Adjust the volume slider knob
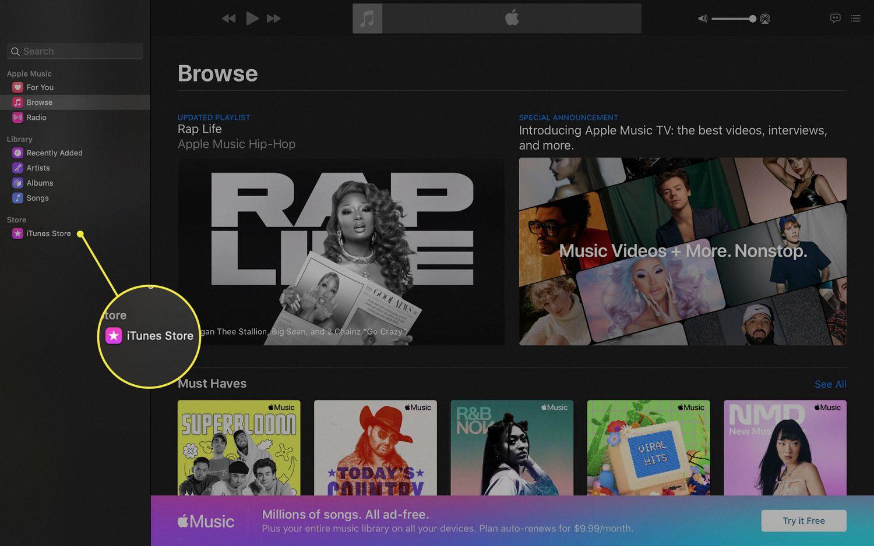 (x=752, y=19)
